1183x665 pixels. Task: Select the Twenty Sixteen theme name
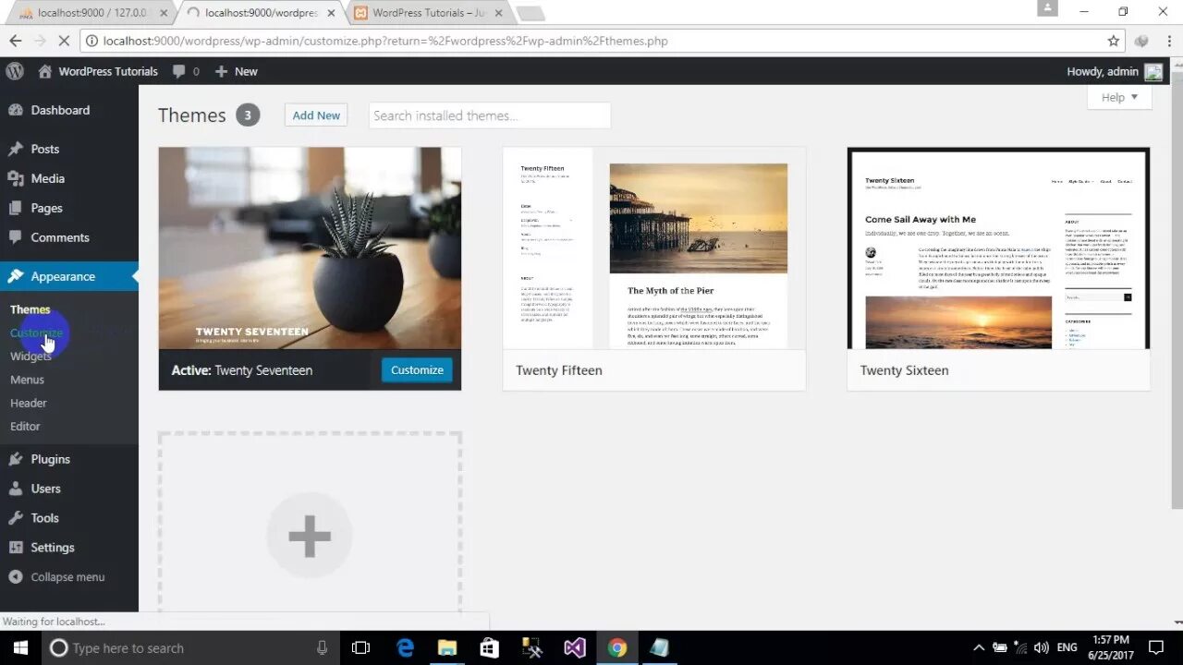(904, 370)
